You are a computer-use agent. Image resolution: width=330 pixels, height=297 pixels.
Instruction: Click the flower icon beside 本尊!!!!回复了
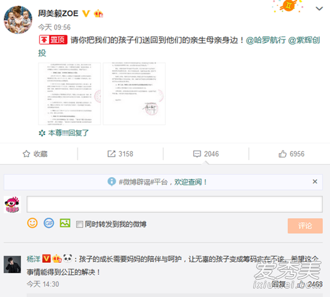point(42,133)
